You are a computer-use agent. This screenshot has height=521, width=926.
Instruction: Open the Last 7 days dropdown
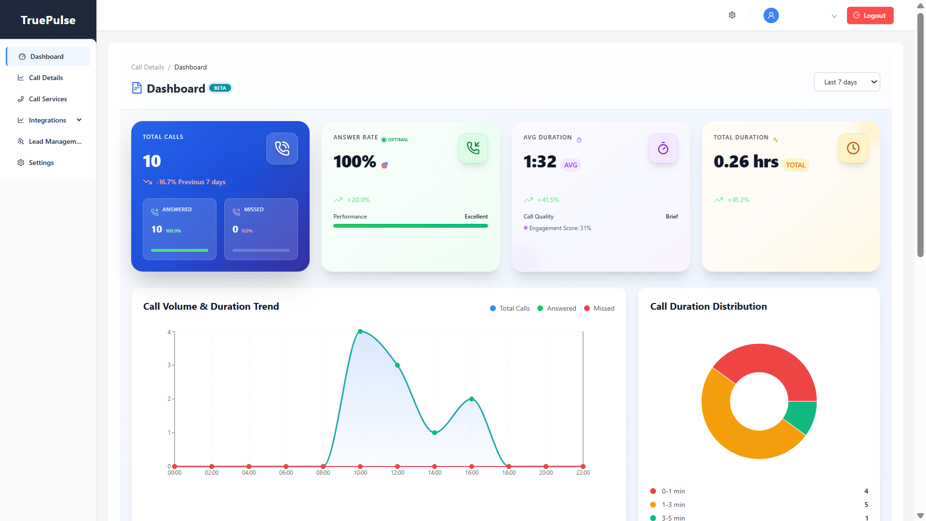click(847, 82)
